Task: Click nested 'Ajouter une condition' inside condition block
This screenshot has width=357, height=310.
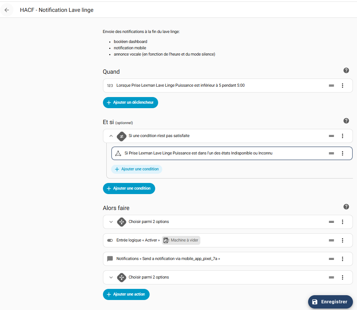Action: coord(137,169)
